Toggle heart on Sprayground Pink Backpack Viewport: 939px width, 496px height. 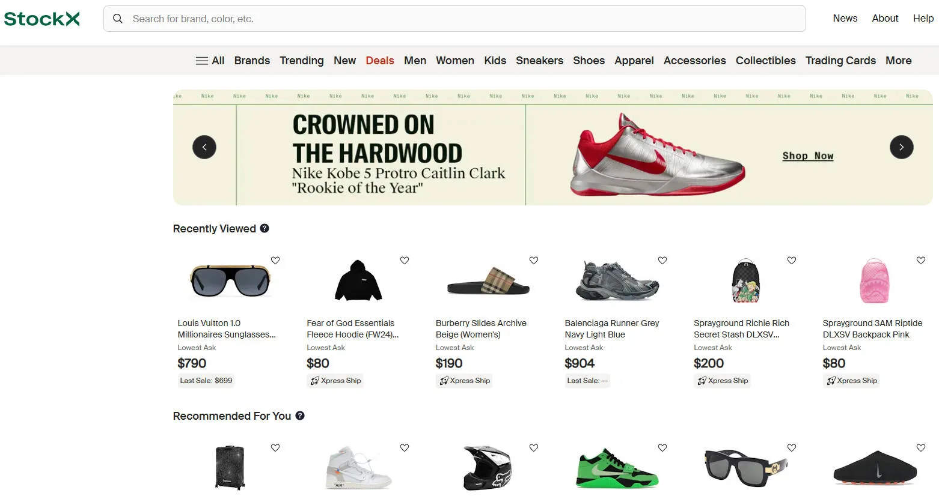pos(921,260)
